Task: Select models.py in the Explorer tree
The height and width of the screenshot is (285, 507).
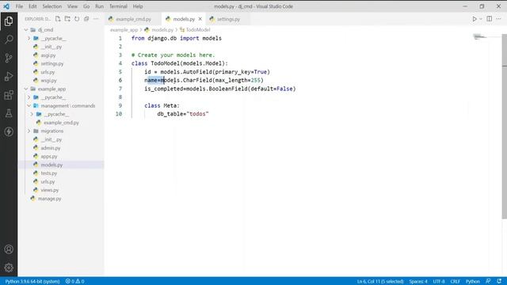Action: click(51, 165)
